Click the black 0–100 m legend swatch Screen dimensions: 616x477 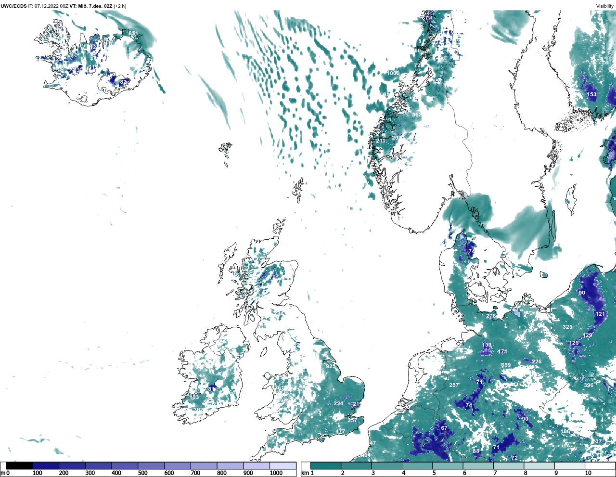[x=20, y=466]
